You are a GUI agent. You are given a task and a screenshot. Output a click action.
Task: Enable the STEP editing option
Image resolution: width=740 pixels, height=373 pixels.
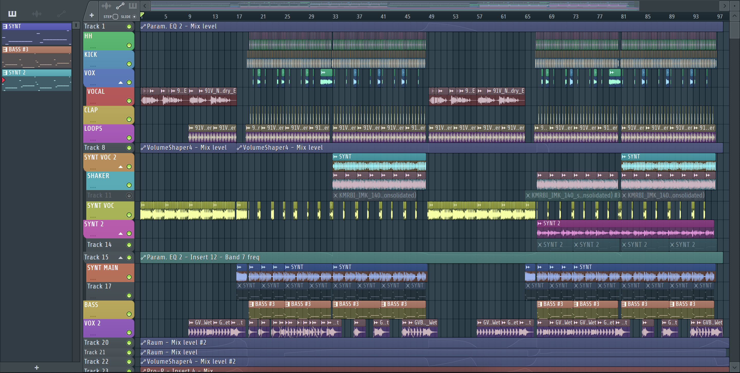pos(115,17)
